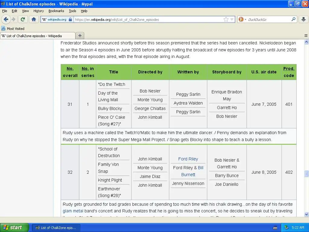The image size is (309, 232).
Task: Click the U.S. air date column header
Action: pyautogui.click(x=264, y=72)
